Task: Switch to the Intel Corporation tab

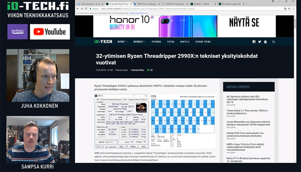Action: point(90,4)
